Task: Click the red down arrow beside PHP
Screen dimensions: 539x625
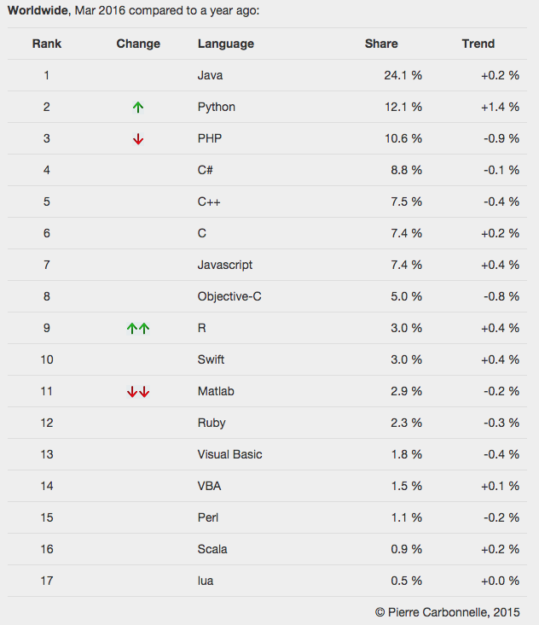Action: click(x=138, y=138)
